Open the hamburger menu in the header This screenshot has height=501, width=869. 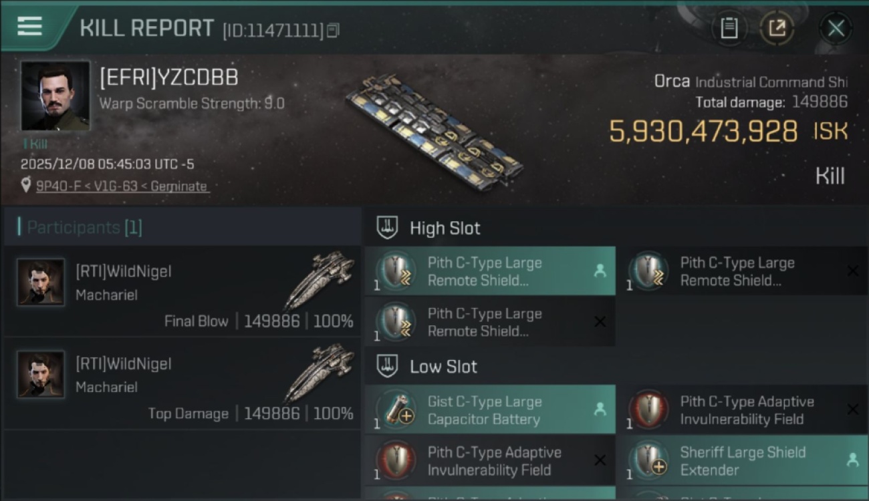(x=29, y=27)
